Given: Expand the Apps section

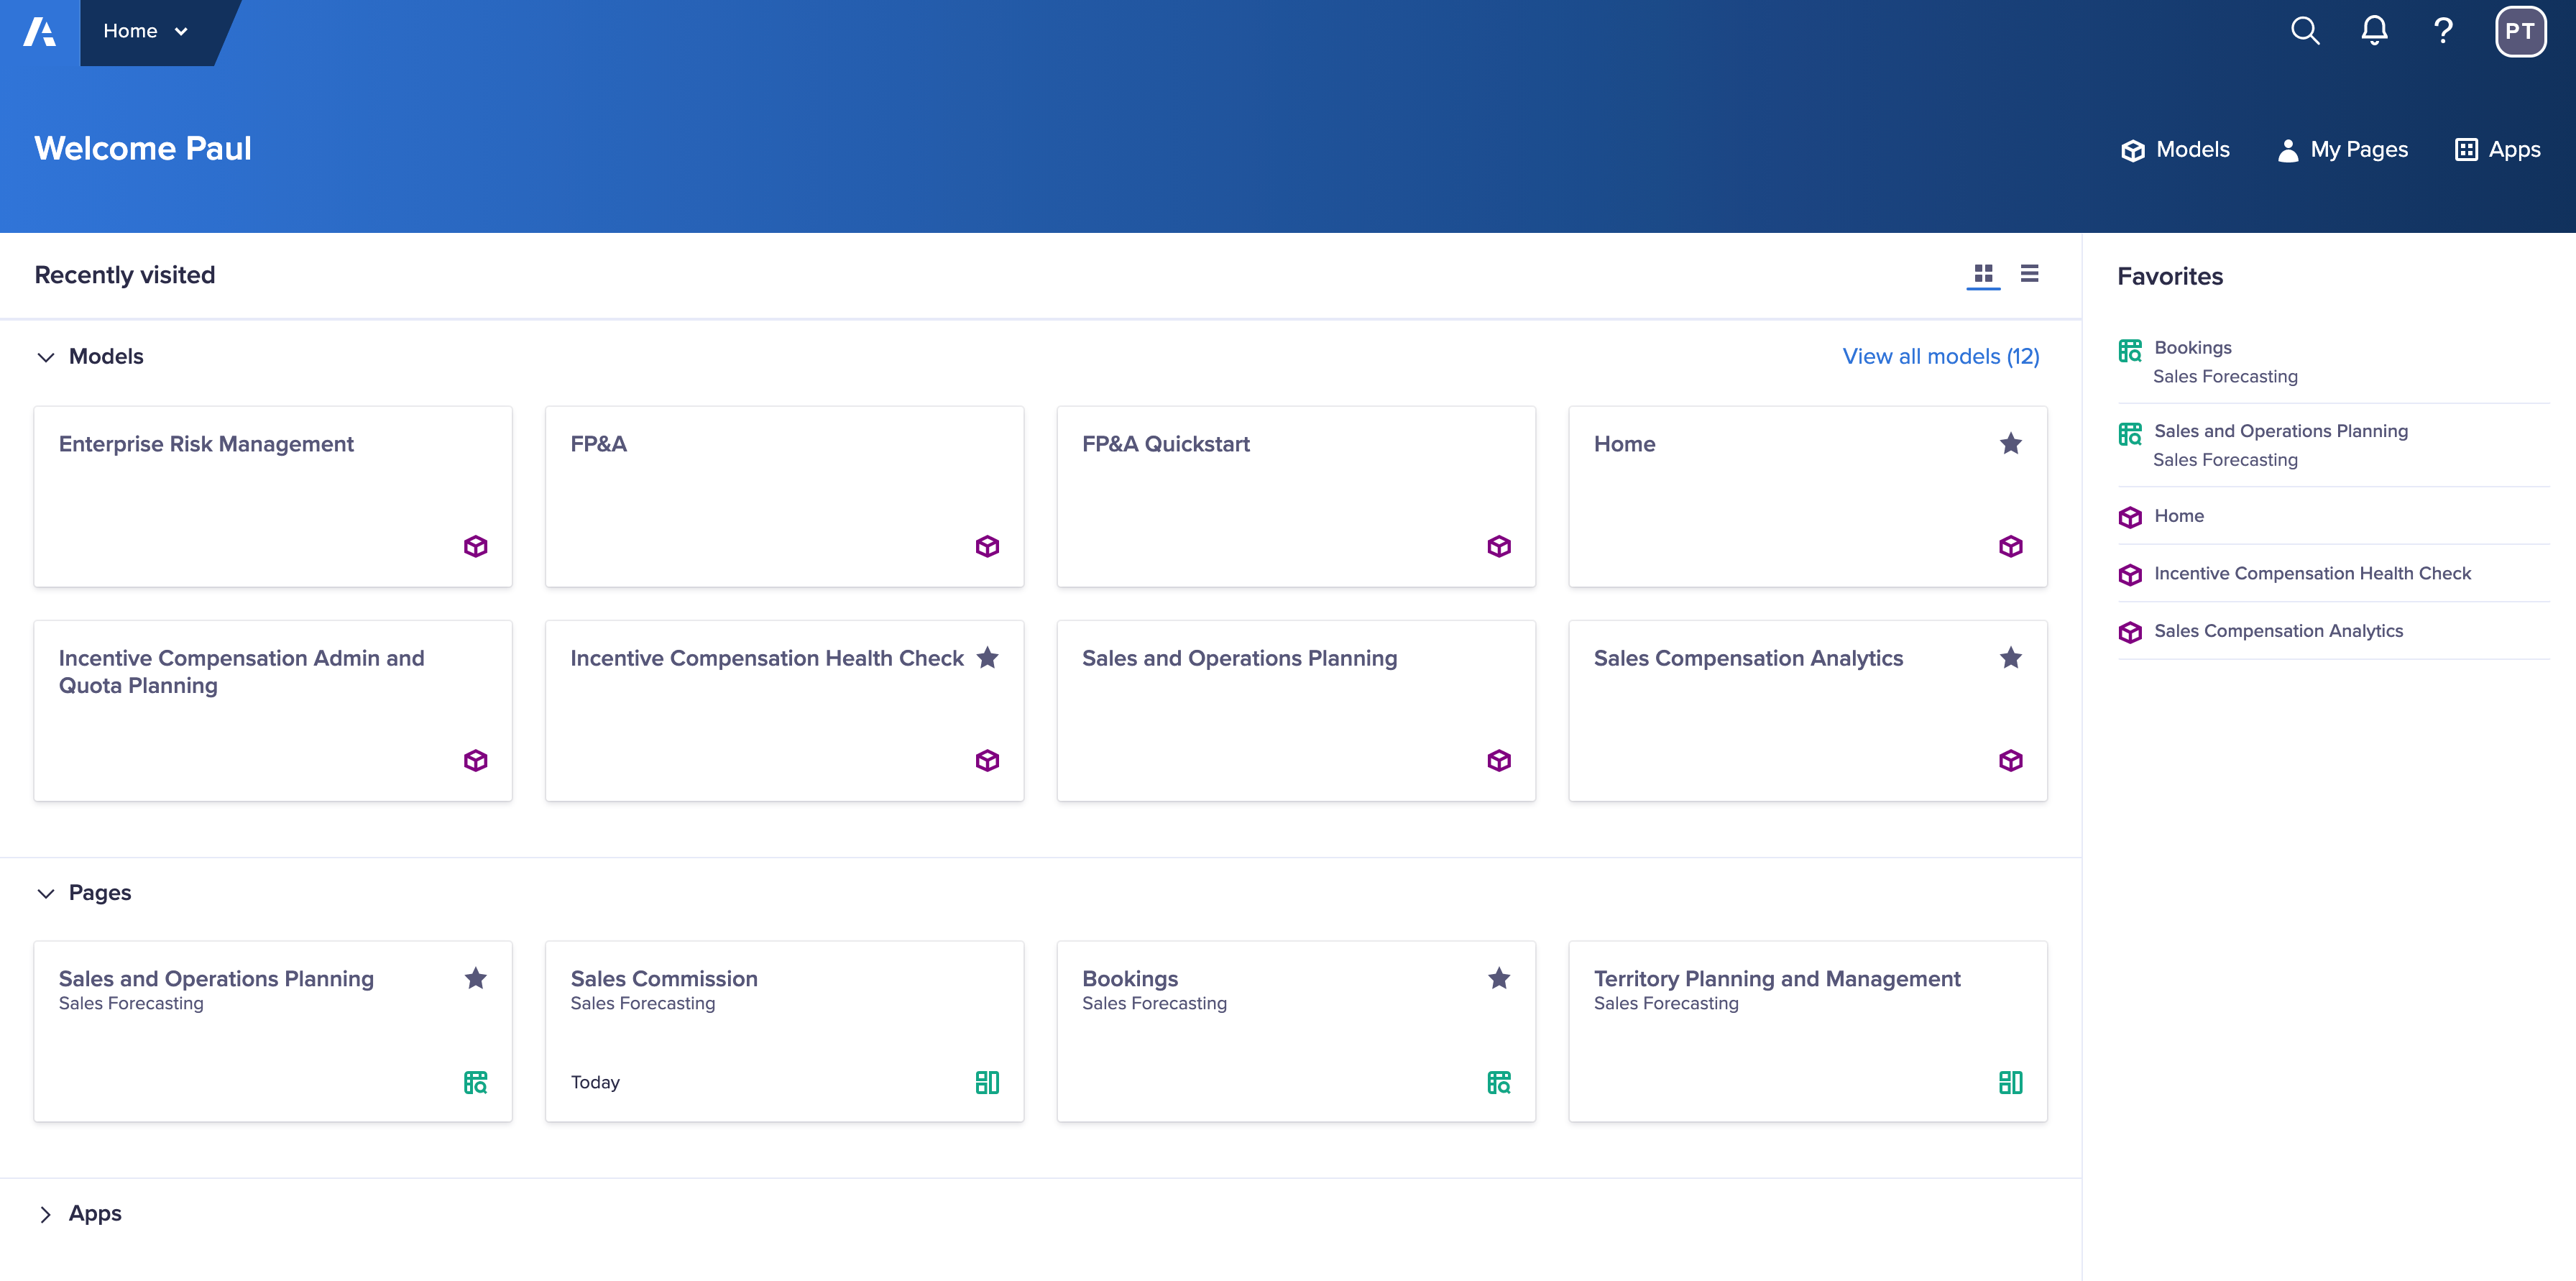Looking at the screenshot, I should pos(45,1213).
